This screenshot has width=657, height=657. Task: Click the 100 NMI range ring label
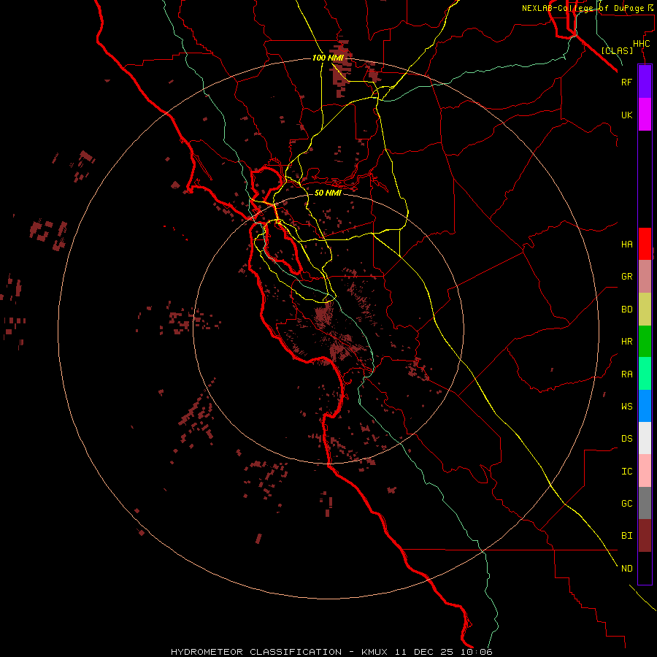tap(328, 58)
